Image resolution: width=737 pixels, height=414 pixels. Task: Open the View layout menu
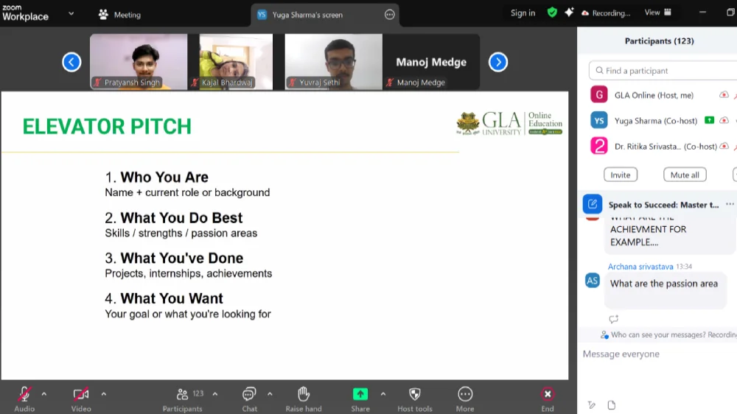657,13
